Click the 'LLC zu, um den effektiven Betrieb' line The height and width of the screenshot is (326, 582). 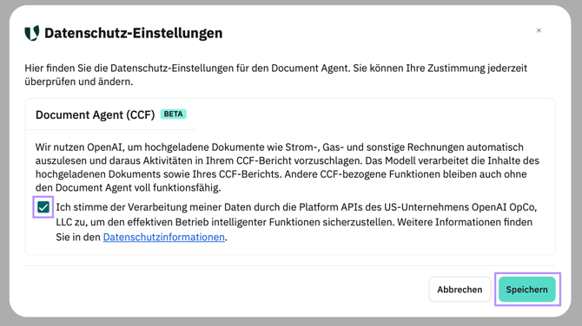pyautogui.click(x=294, y=222)
